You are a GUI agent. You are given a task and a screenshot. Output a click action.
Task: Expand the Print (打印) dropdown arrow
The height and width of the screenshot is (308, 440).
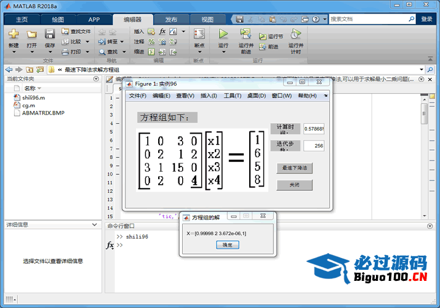pos(87,52)
